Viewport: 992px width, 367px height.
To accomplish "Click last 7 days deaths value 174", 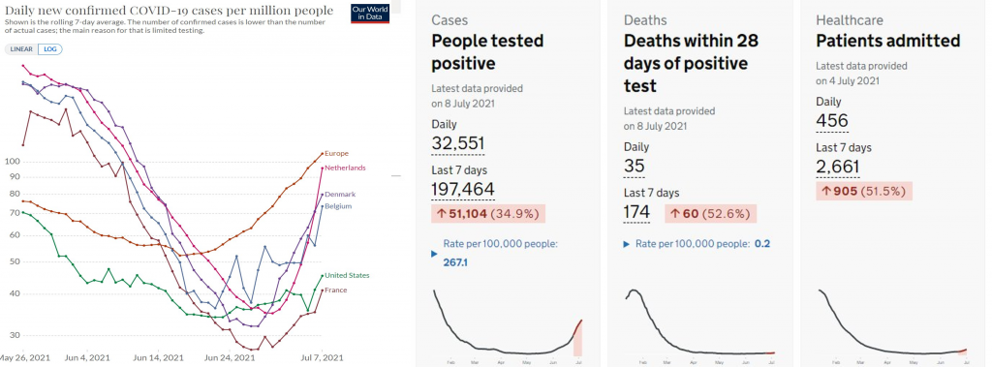I will (636, 212).
